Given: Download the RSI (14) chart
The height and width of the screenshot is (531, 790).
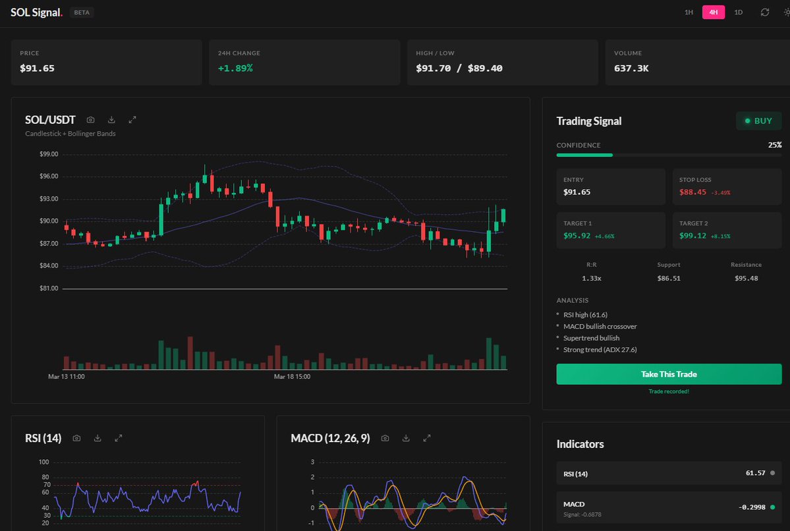Looking at the screenshot, I should click(98, 438).
